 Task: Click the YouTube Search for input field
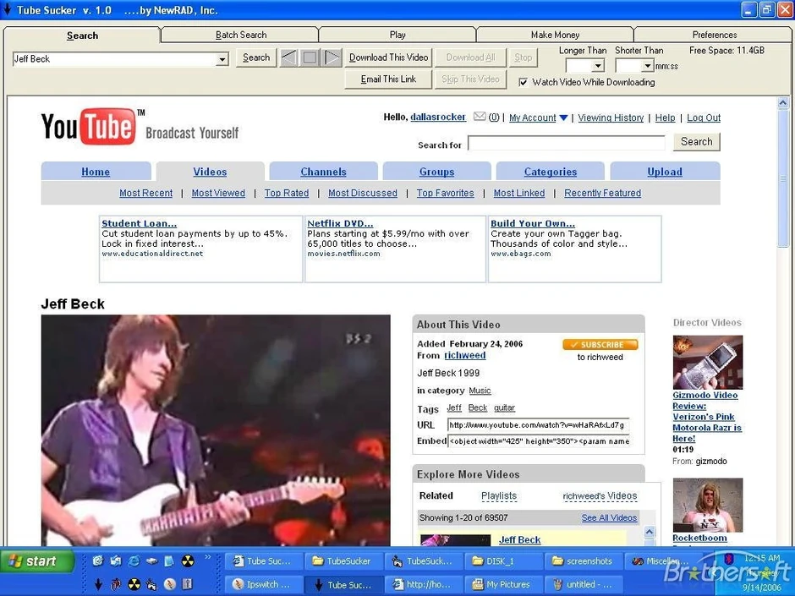coord(566,143)
